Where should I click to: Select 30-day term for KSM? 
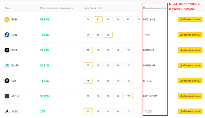pyautogui.click(x=98, y=50)
